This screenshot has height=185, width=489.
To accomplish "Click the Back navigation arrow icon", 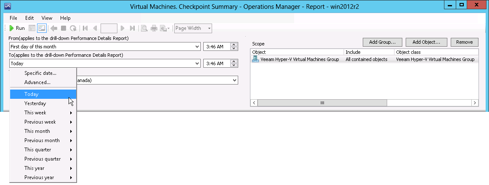I will [54, 28].
